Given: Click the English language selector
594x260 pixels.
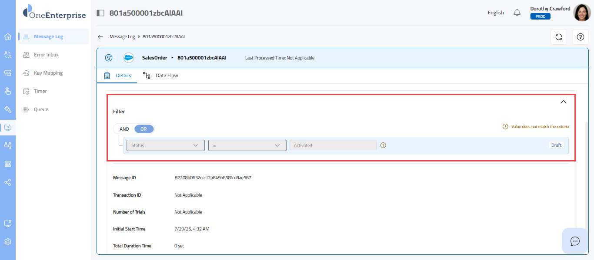Looking at the screenshot, I should (x=496, y=13).
